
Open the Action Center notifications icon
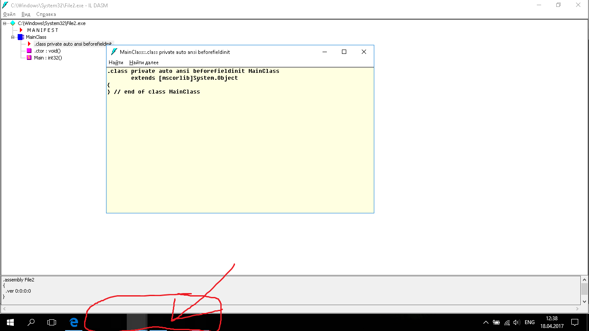point(575,322)
